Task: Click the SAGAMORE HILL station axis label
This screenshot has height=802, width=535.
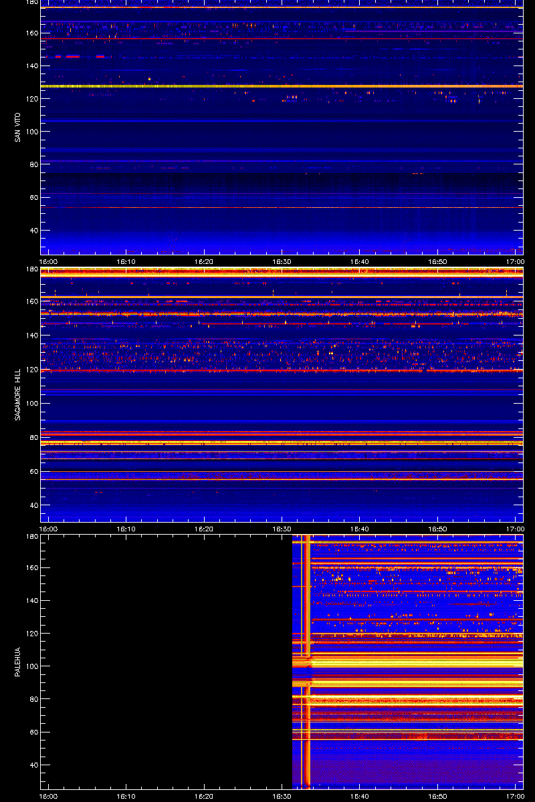Action: point(16,394)
